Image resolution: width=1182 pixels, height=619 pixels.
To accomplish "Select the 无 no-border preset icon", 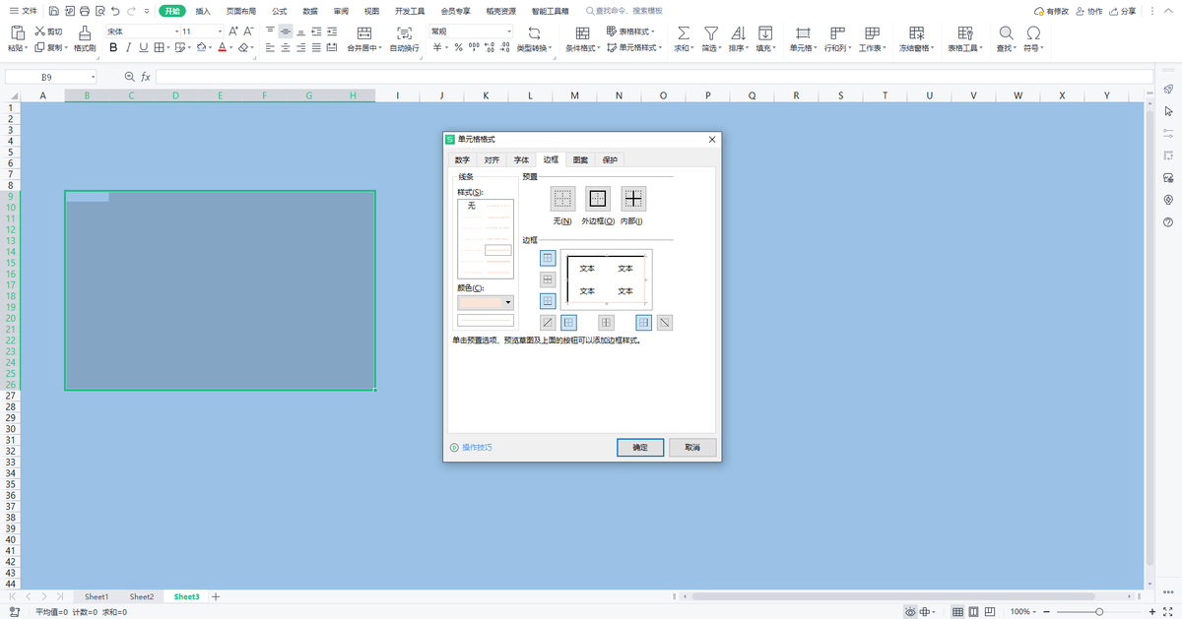I will coord(562,198).
